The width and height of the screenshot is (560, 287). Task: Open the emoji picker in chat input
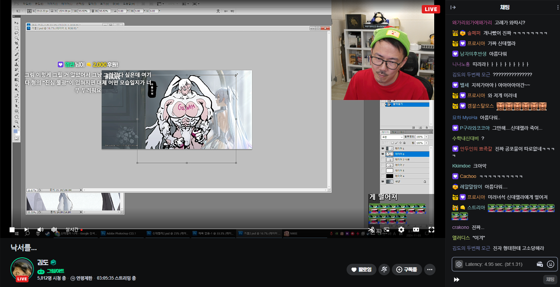tap(551, 264)
